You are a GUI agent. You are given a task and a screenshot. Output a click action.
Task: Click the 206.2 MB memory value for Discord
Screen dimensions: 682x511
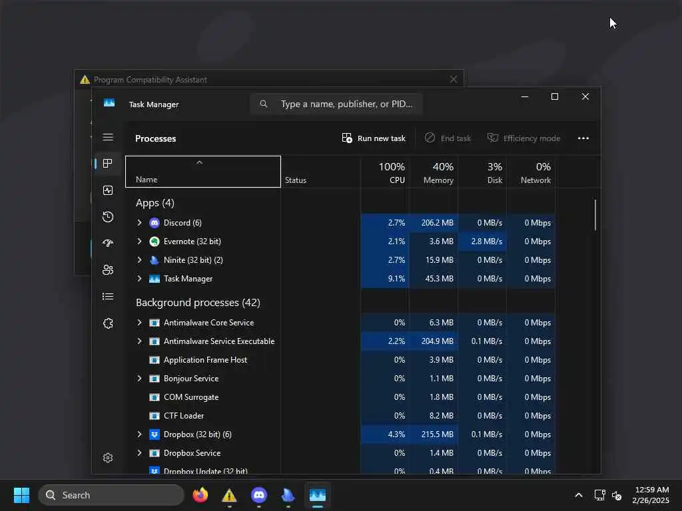pos(437,223)
